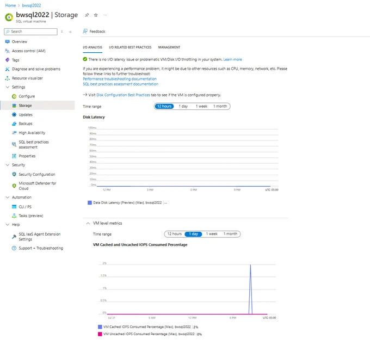This screenshot has height=345, width=370.
Task: Click the SQL best practices assessment icon
Action: pos(14,144)
